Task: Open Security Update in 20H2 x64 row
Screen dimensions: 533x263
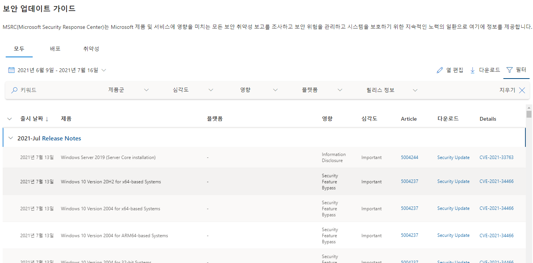Action: click(453, 181)
